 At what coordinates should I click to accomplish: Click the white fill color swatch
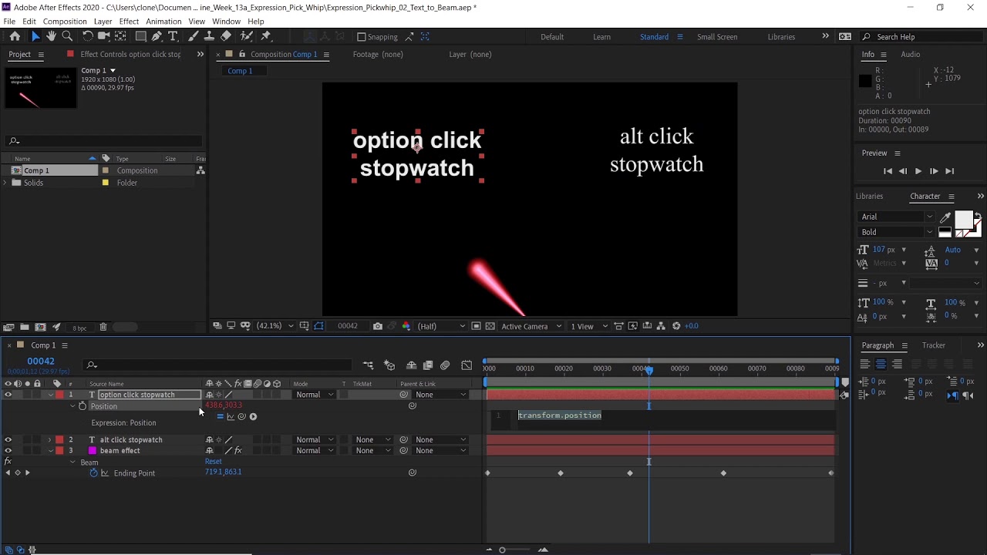click(963, 220)
